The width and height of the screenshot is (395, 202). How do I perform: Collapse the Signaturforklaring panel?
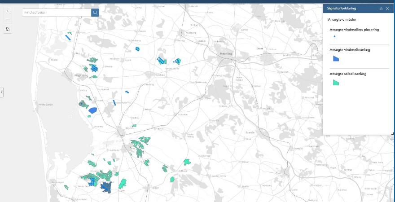[x=381, y=9]
